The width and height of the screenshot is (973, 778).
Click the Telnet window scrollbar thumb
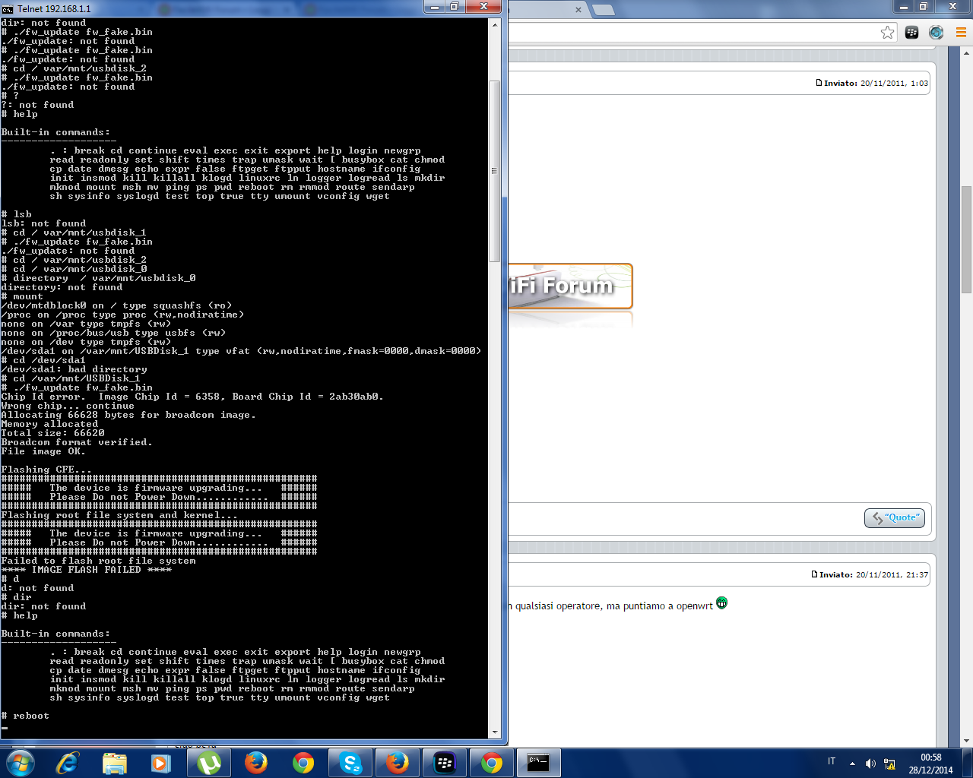[495, 171]
